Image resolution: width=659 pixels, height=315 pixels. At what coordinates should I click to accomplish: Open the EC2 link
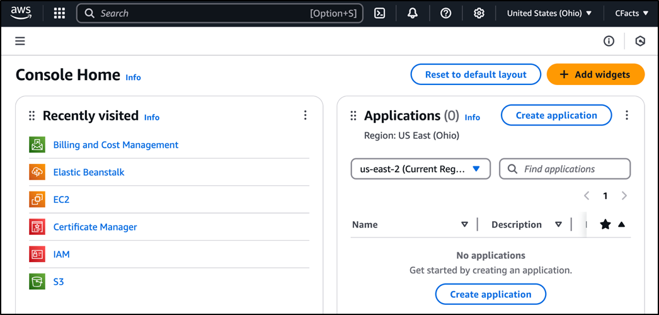pos(61,199)
